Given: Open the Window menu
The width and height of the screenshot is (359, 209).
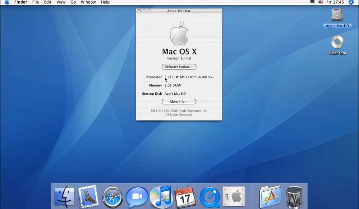Looking at the screenshot, I should (x=88, y=2).
